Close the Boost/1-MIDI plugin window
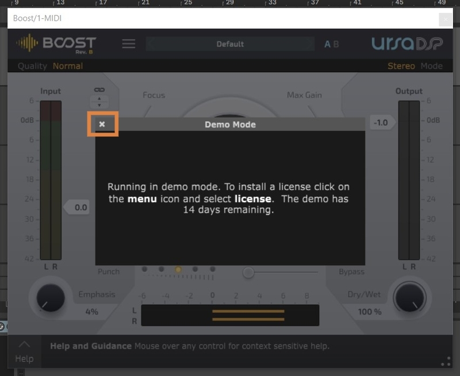The image size is (460, 376). coord(445,20)
